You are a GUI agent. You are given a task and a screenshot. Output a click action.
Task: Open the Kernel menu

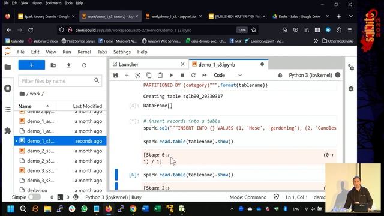84,52
